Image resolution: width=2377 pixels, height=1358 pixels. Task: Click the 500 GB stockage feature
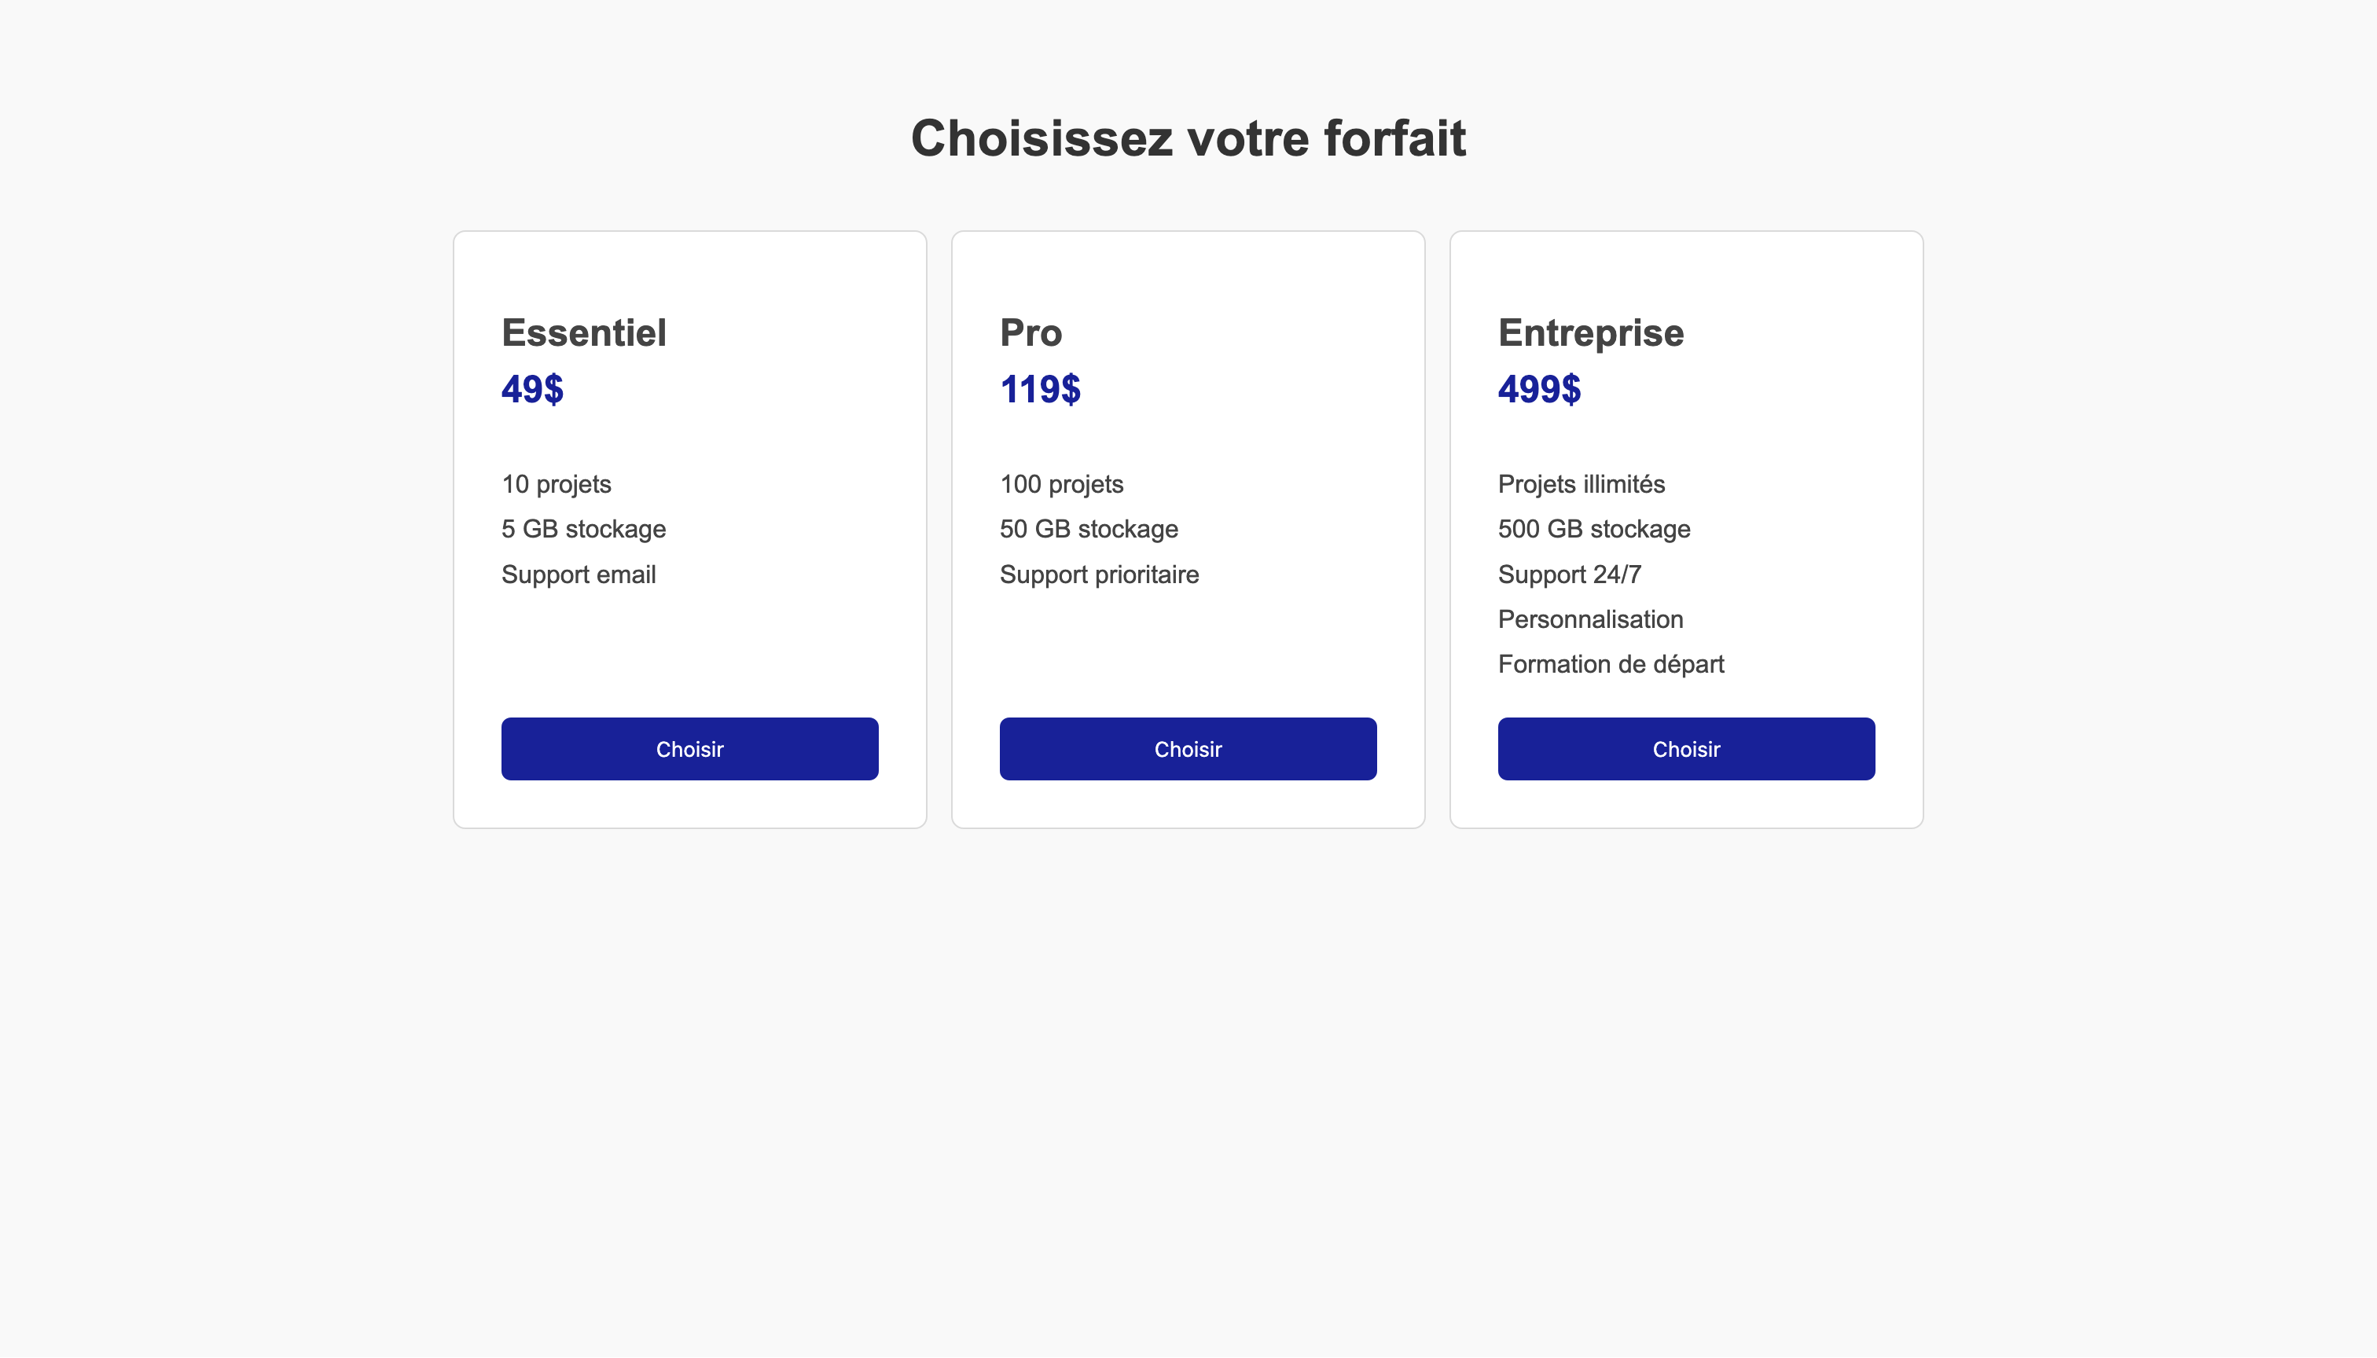[x=1593, y=529]
